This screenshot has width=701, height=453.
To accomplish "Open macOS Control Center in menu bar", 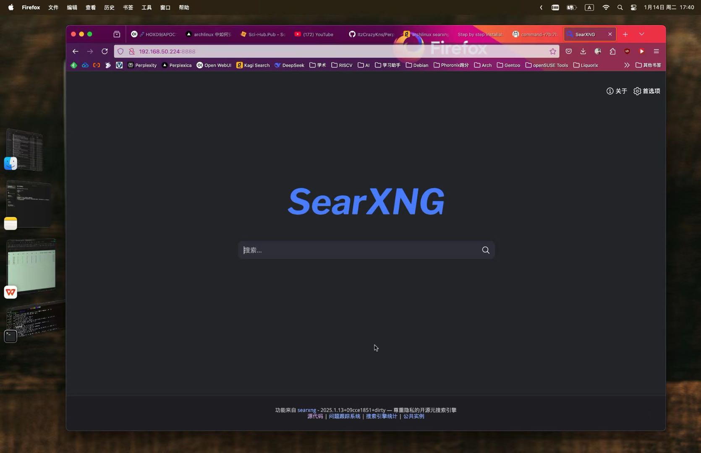I will (633, 7).
